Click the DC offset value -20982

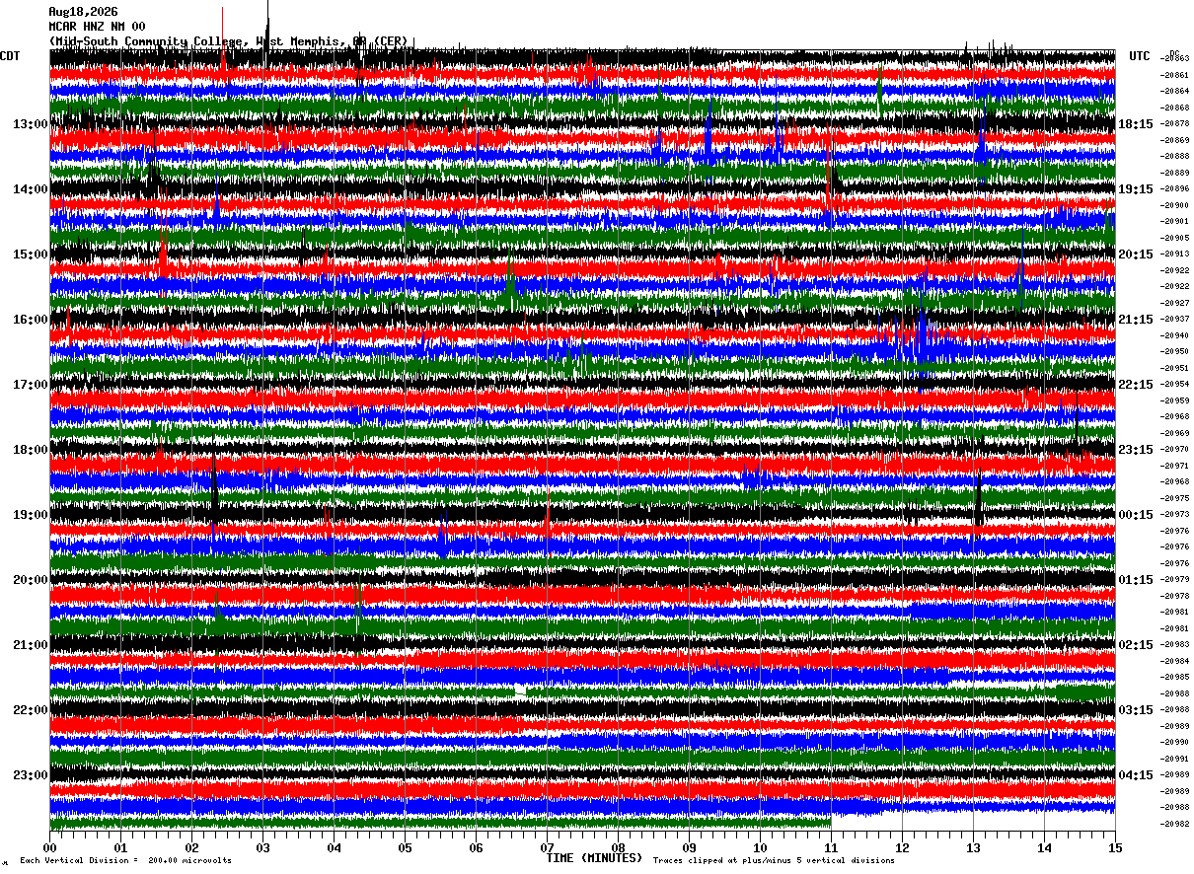tap(1174, 824)
